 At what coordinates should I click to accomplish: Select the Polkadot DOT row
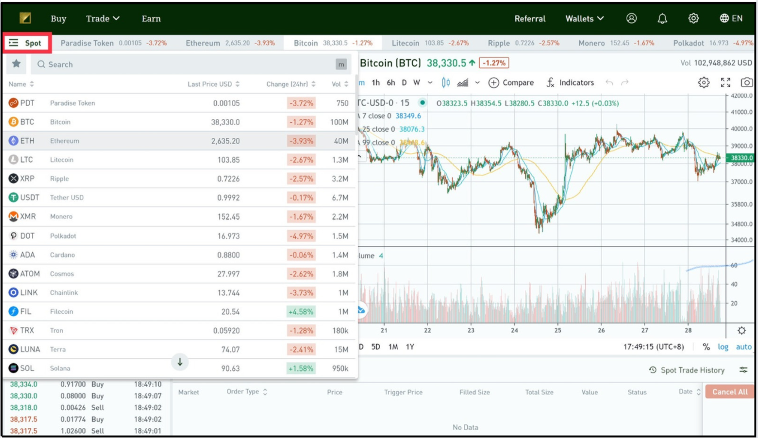tap(179, 236)
